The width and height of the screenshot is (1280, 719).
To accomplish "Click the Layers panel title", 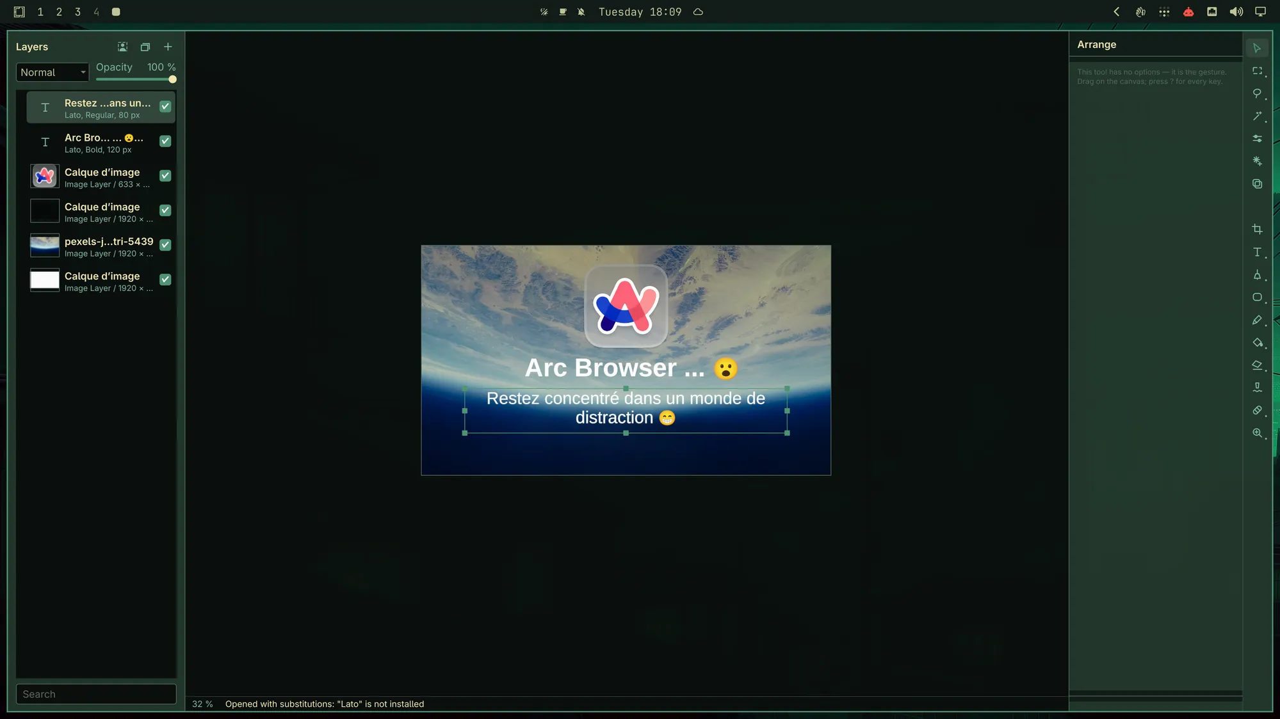I will [32, 47].
